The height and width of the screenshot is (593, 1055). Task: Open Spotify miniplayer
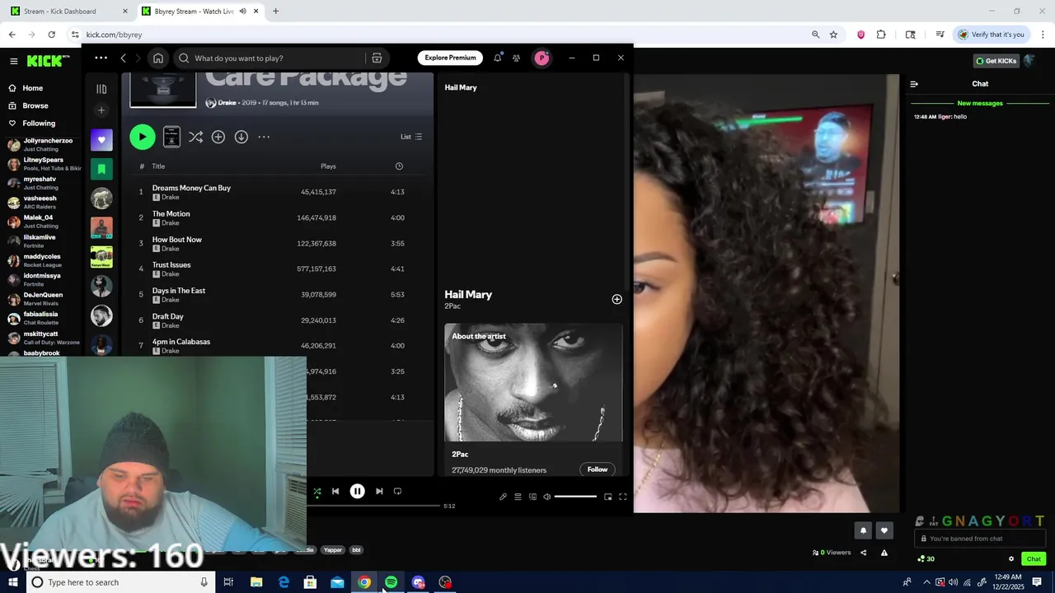(608, 497)
